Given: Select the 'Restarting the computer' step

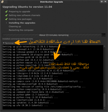Looking at the screenshot, I should coord(21,30).
